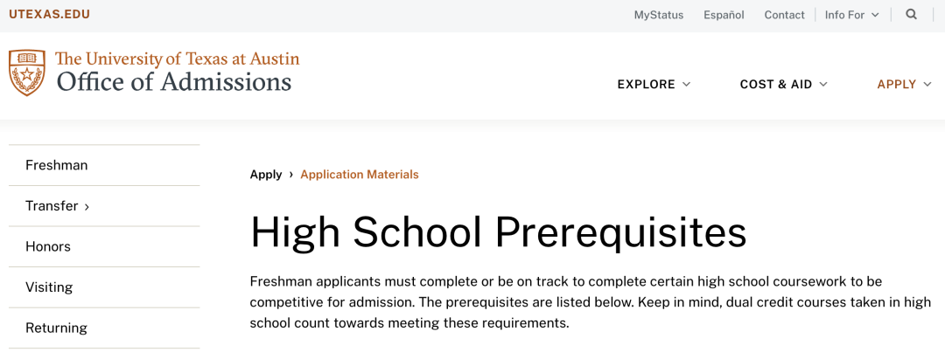The width and height of the screenshot is (945, 352).
Task: Select Returning in the sidebar
Action: [x=104, y=328]
